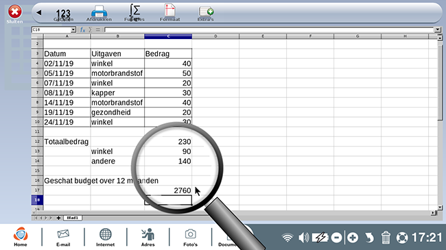Expand the Name Box cell reference dropdown
446x250 pixels.
tap(73, 30)
